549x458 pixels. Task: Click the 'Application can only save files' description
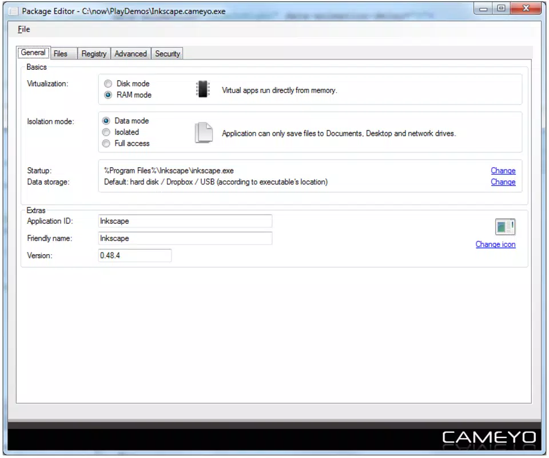tap(339, 133)
